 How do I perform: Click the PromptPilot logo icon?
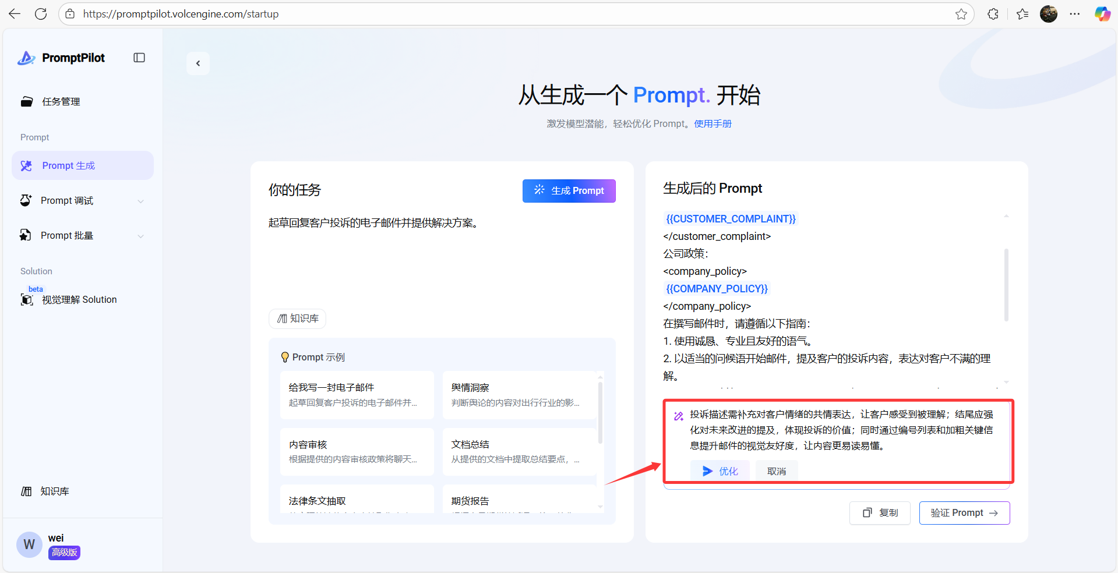coord(26,58)
